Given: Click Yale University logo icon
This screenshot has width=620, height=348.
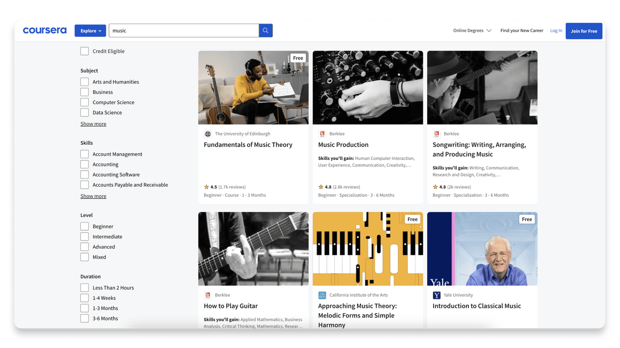Looking at the screenshot, I should point(437,295).
